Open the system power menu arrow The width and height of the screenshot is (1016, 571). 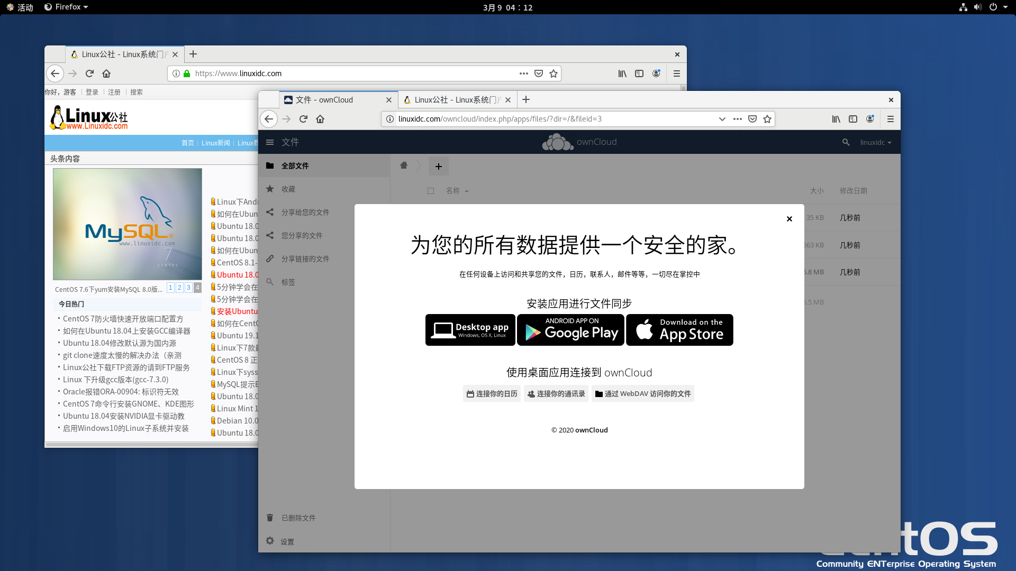[1005, 7]
